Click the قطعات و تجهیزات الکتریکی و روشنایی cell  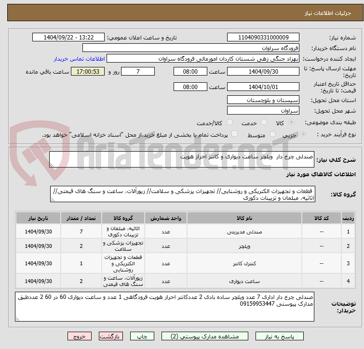(x=123, y=263)
